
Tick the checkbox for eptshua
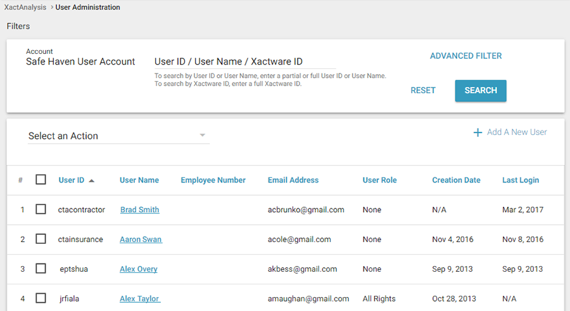(x=41, y=269)
